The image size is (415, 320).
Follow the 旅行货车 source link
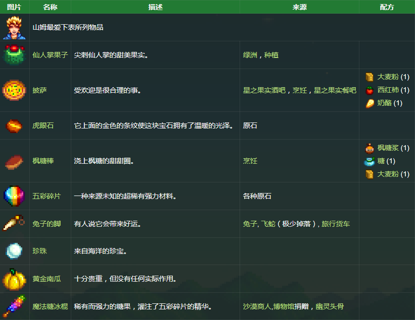[x=336, y=224]
